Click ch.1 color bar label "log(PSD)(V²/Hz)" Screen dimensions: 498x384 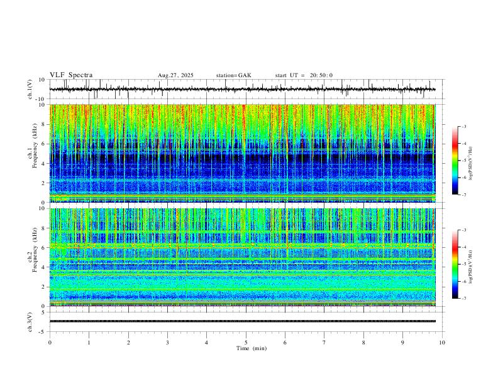click(x=471, y=164)
